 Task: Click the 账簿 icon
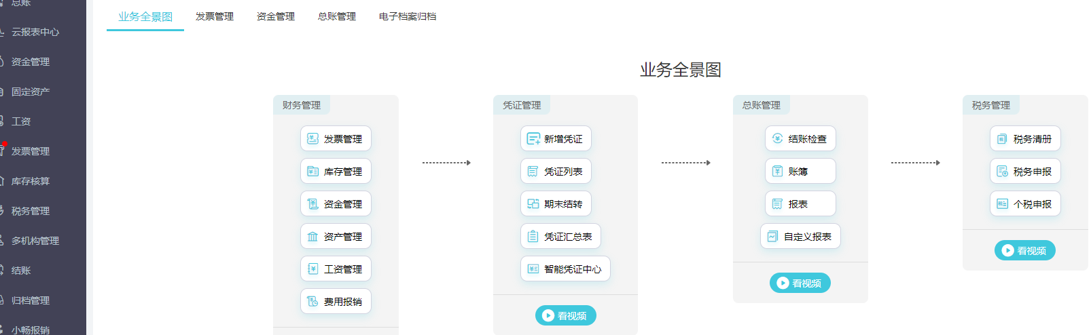778,172
